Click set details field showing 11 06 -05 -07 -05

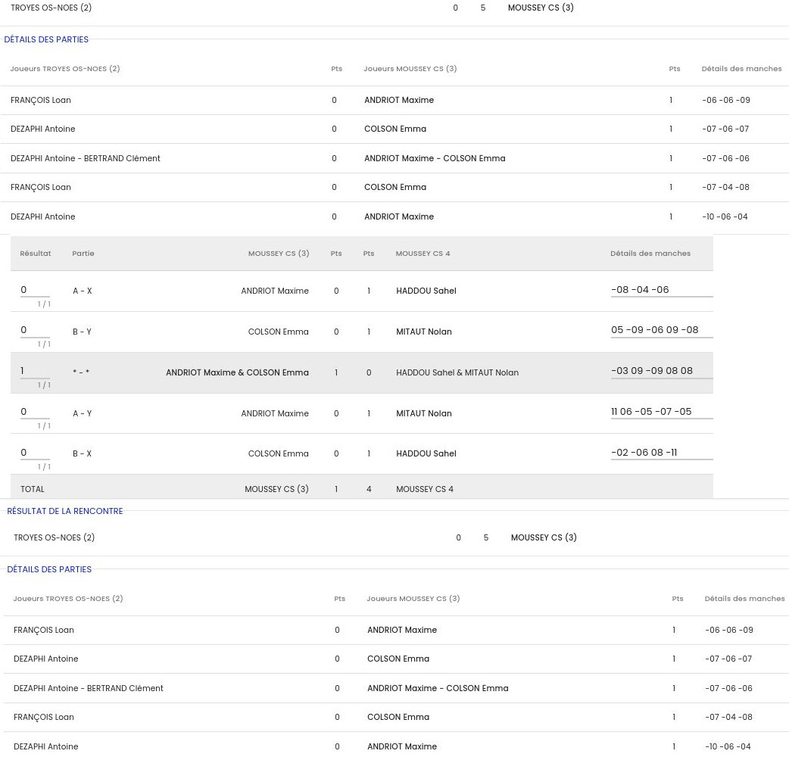coord(661,412)
